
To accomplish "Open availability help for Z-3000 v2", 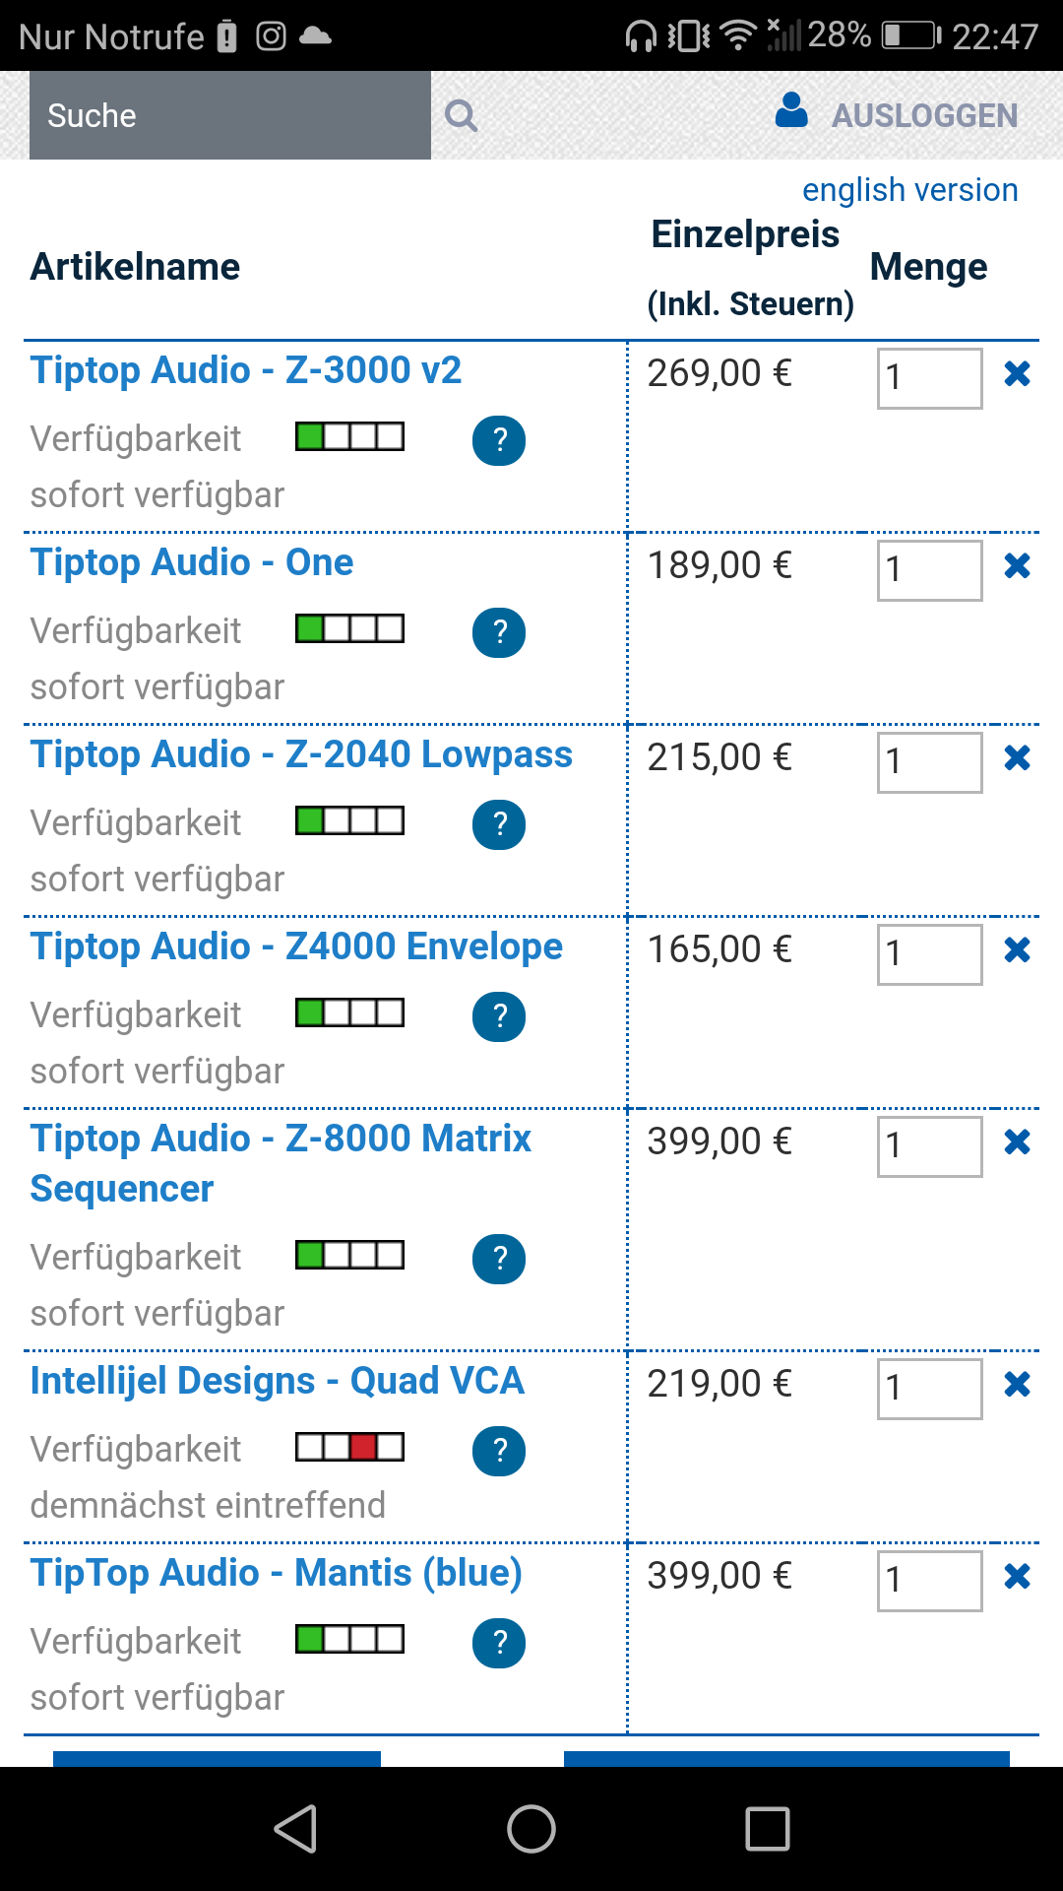I will [499, 440].
